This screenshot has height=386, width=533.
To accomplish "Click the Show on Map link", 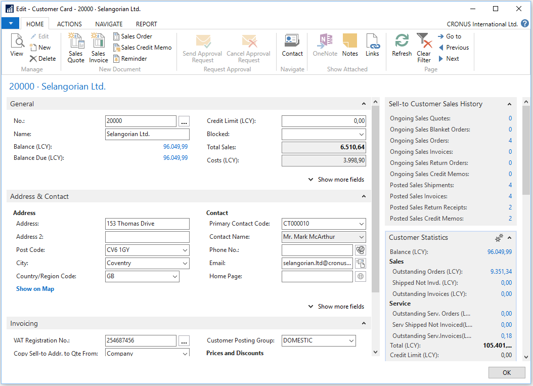I will pos(35,289).
